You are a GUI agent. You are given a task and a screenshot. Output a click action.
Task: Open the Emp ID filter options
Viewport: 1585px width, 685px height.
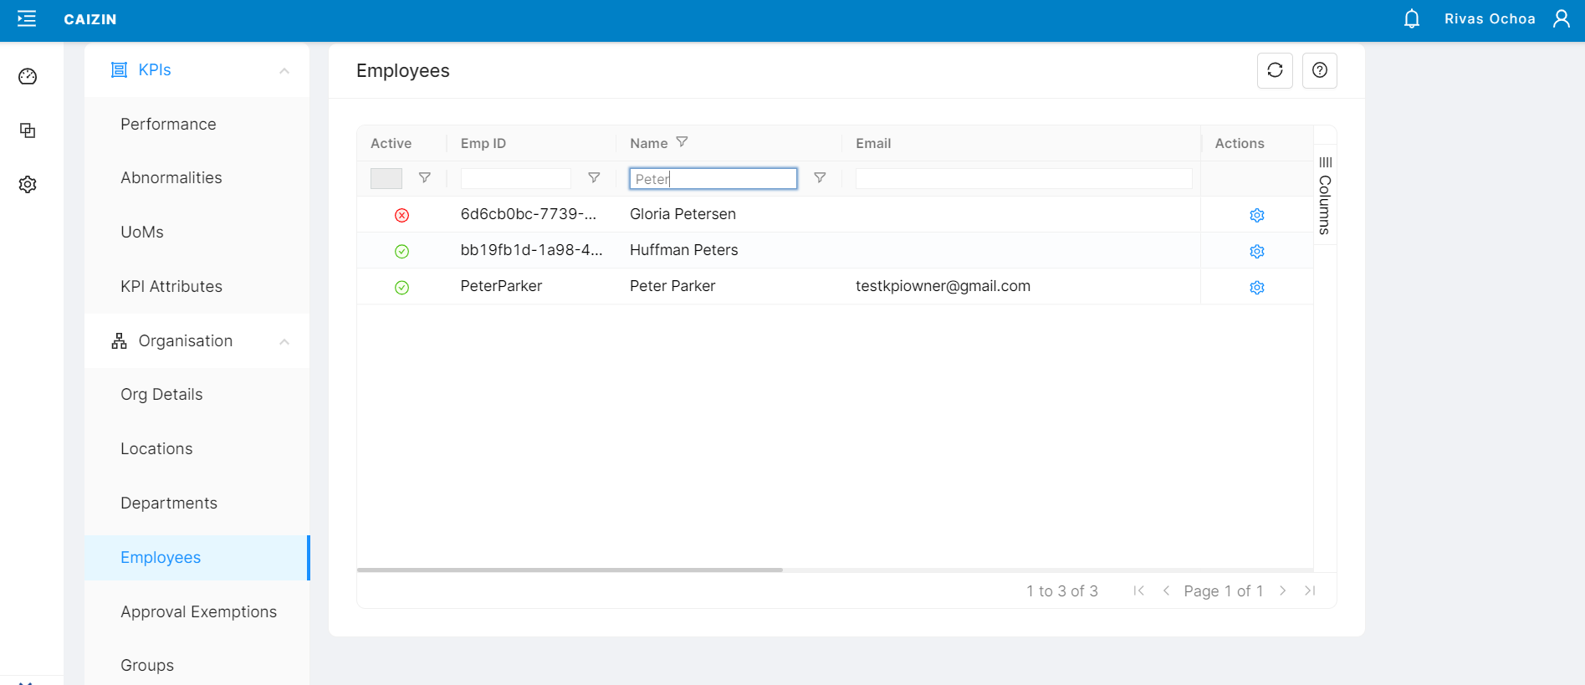(594, 178)
